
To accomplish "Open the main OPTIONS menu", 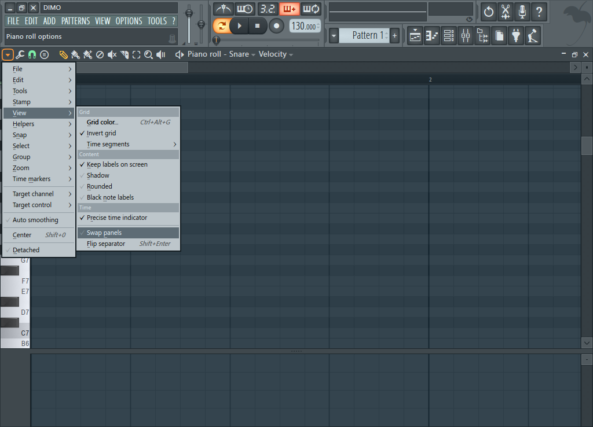I will 129,21.
